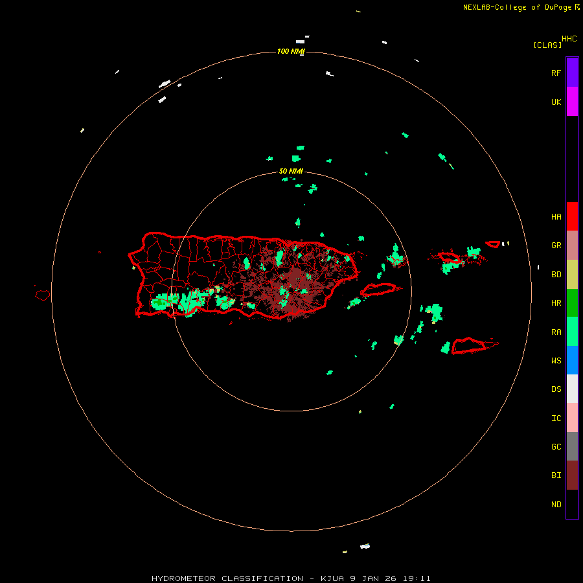This screenshot has width=583, height=583.
Task: Select the GC gray legend swatch
Action: tap(572, 446)
